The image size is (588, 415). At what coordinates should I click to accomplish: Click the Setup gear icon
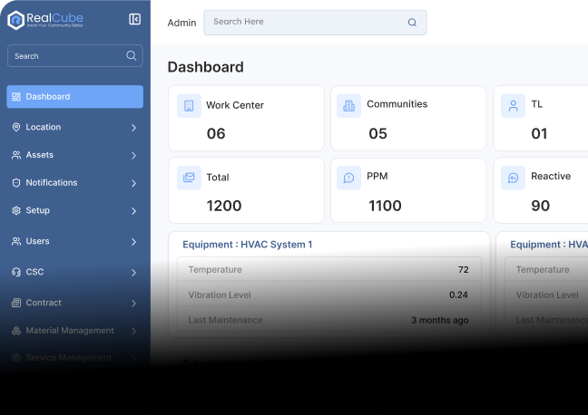tap(16, 210)
